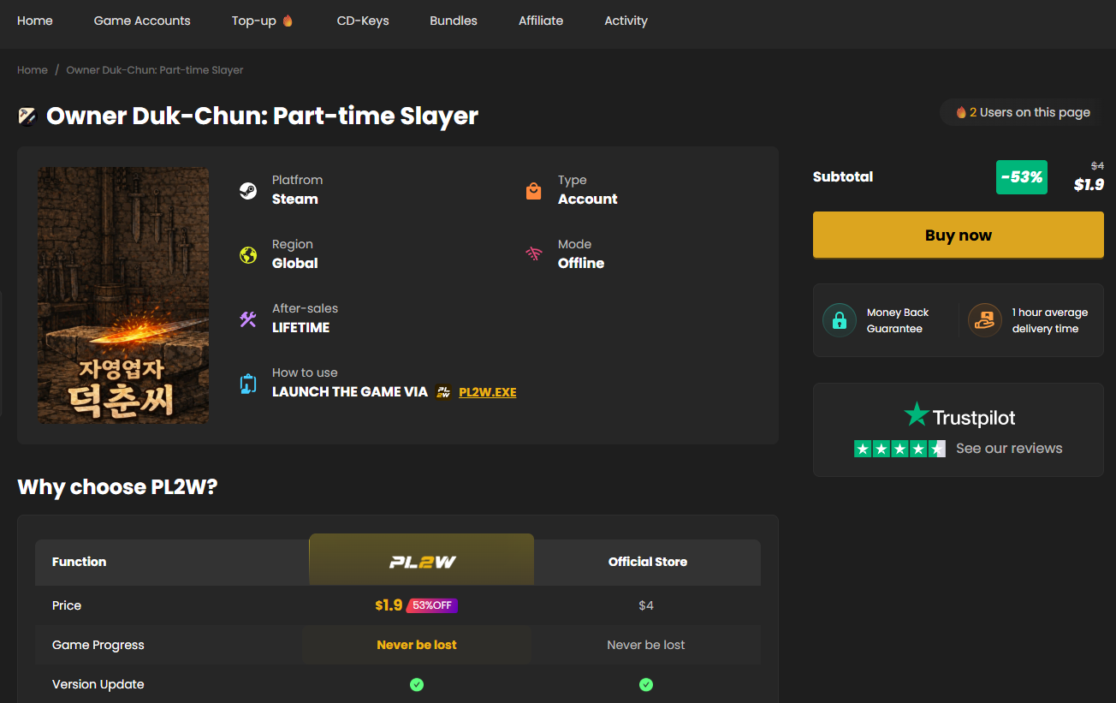Screen dimensions: 1116x703
Task: Click the PL2W logo in comparison table header
Action: [x=421, y=562]
